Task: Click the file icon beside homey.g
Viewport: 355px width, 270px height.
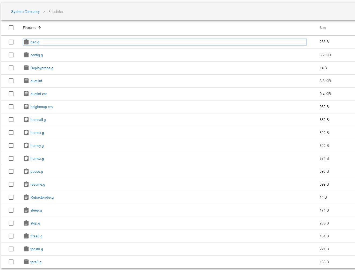Action: click(26, 146)
